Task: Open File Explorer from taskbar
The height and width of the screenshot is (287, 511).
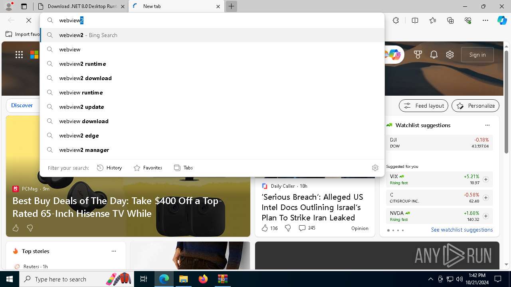Action: [183, 279]
